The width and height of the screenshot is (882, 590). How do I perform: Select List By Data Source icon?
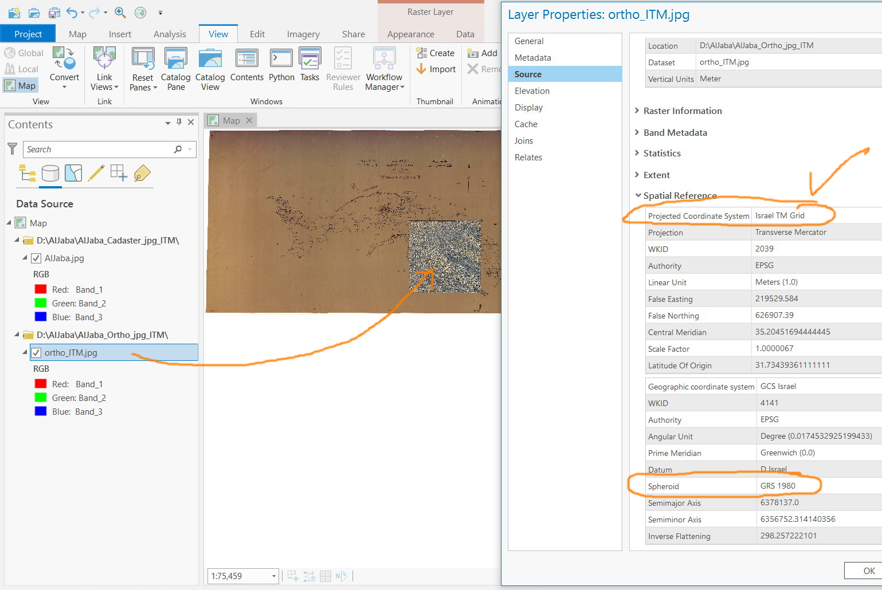(50, 173)
